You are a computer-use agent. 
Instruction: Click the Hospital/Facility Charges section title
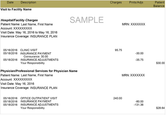[x=19, y=20]
